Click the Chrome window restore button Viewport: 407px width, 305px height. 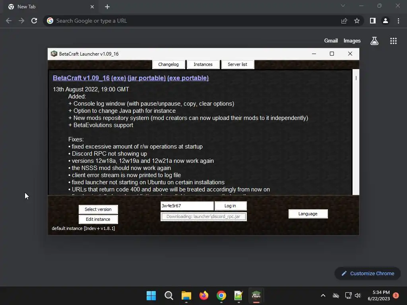tap(380, 6)
